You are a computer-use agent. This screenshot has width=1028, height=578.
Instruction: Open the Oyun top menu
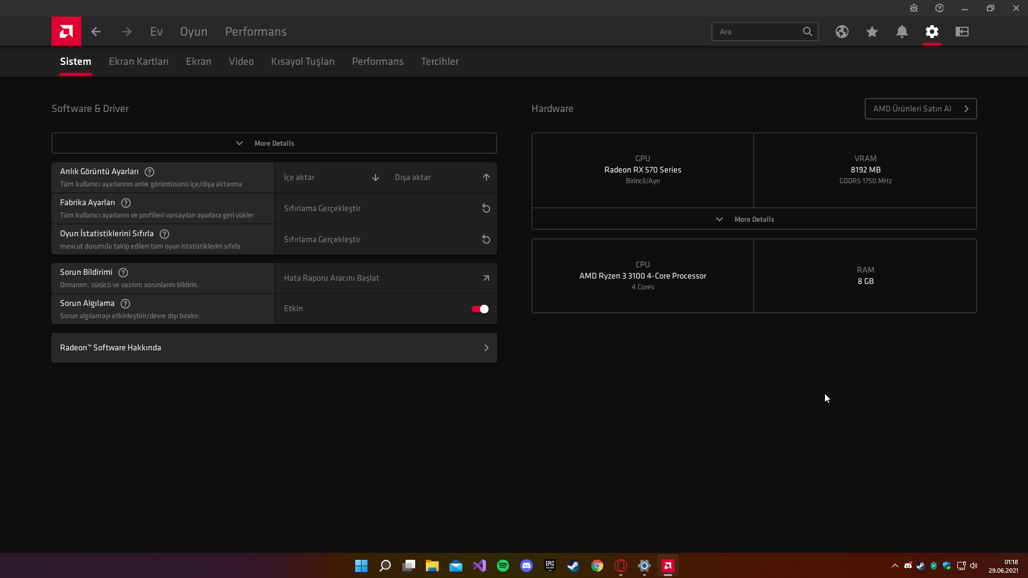pos(194,32)
